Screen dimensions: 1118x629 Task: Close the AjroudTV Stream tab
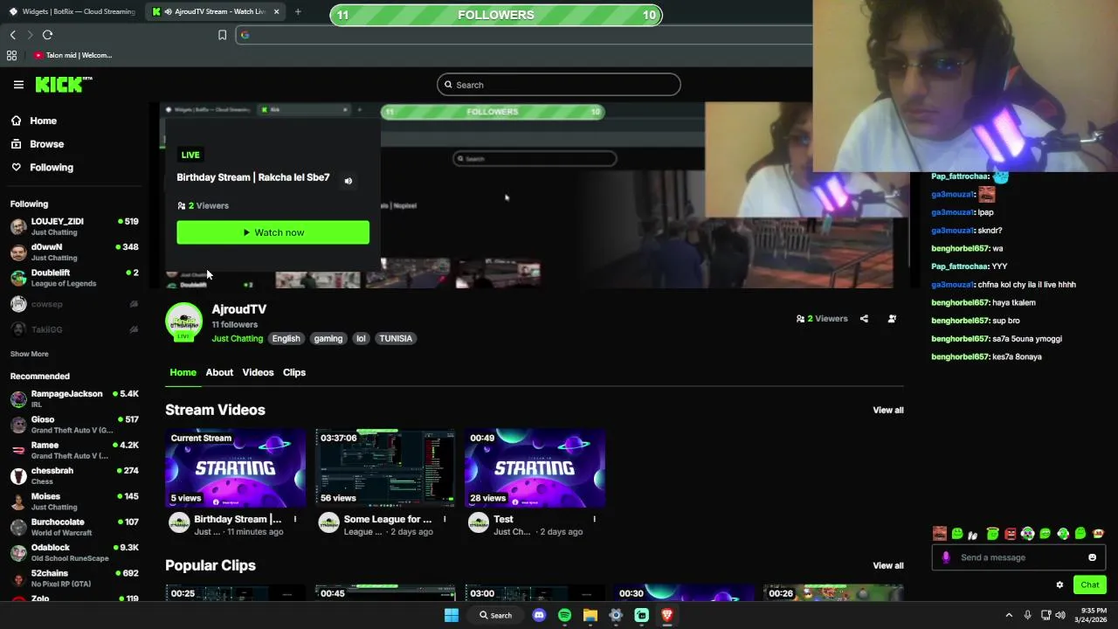[x=276, y=11]
